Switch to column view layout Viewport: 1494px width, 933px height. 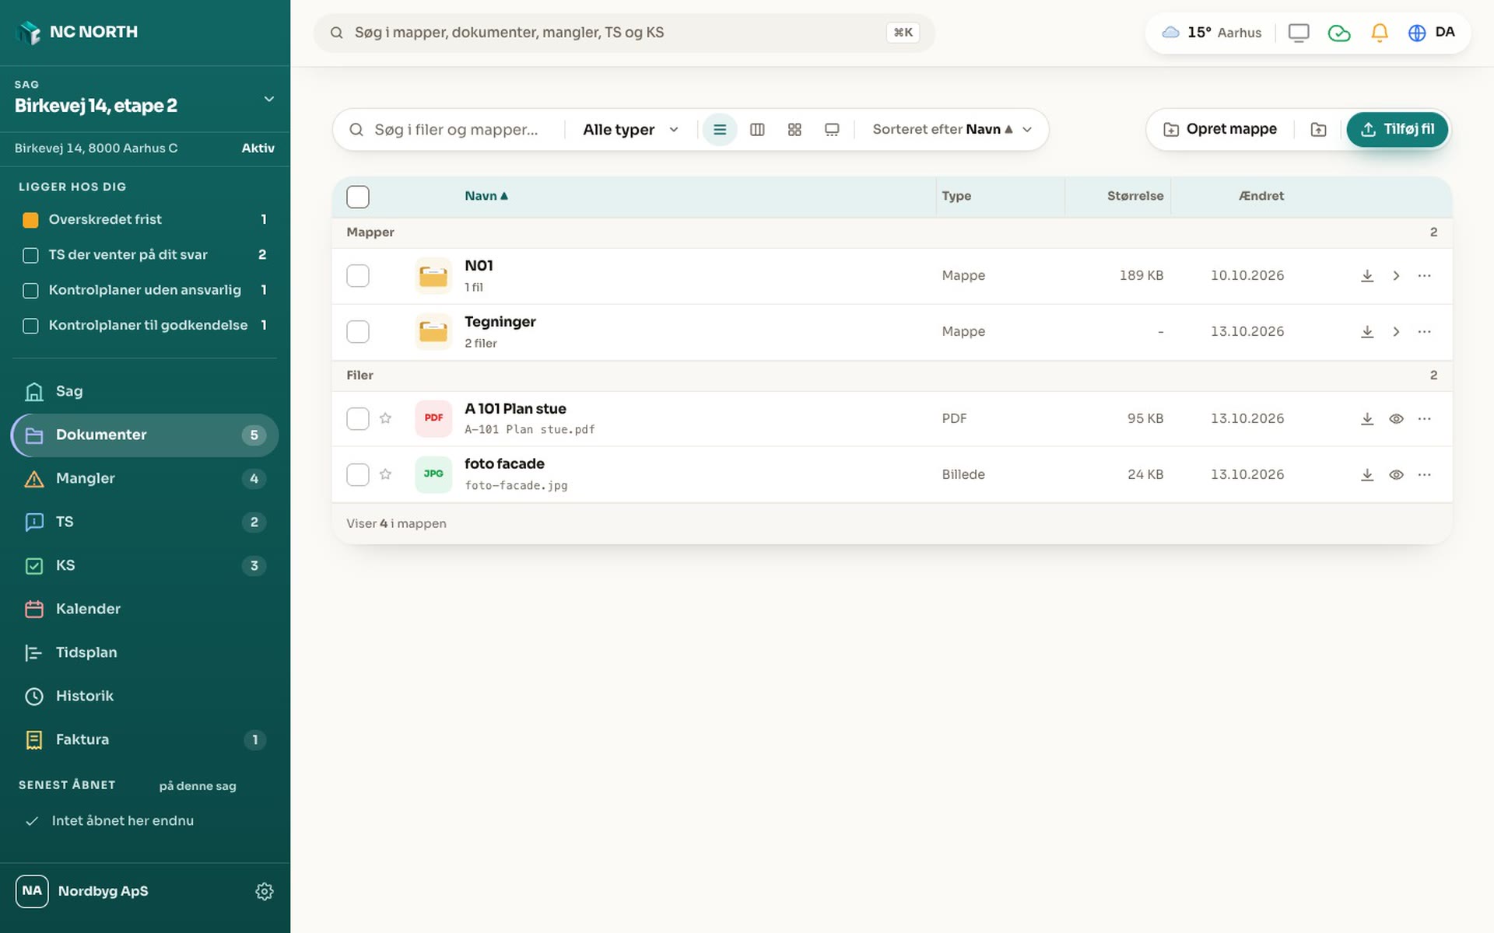pyautogui.click(x=757, y=130)
